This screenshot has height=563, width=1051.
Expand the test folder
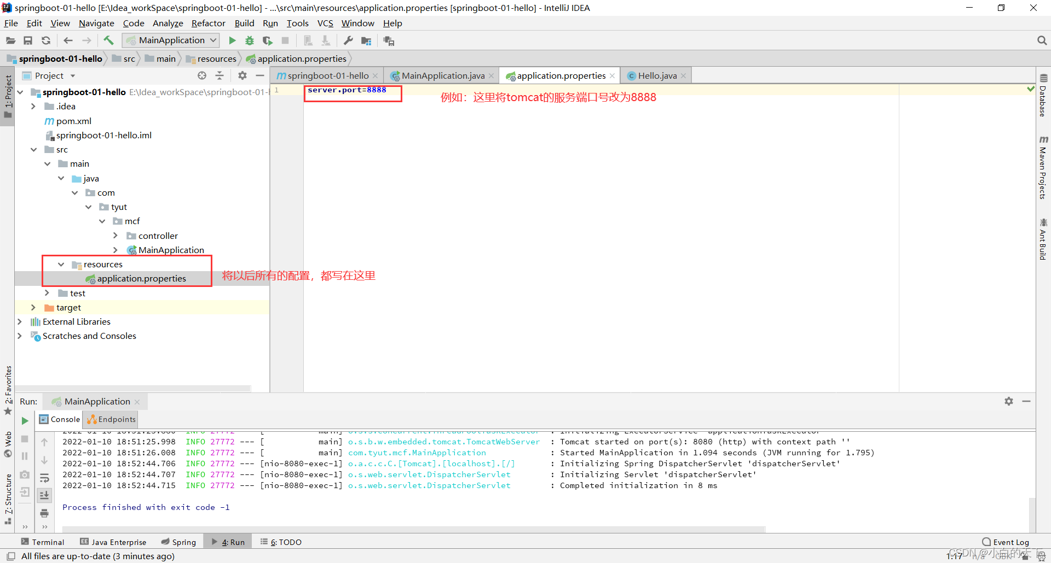pyautogui.click(x=48, y=293)
